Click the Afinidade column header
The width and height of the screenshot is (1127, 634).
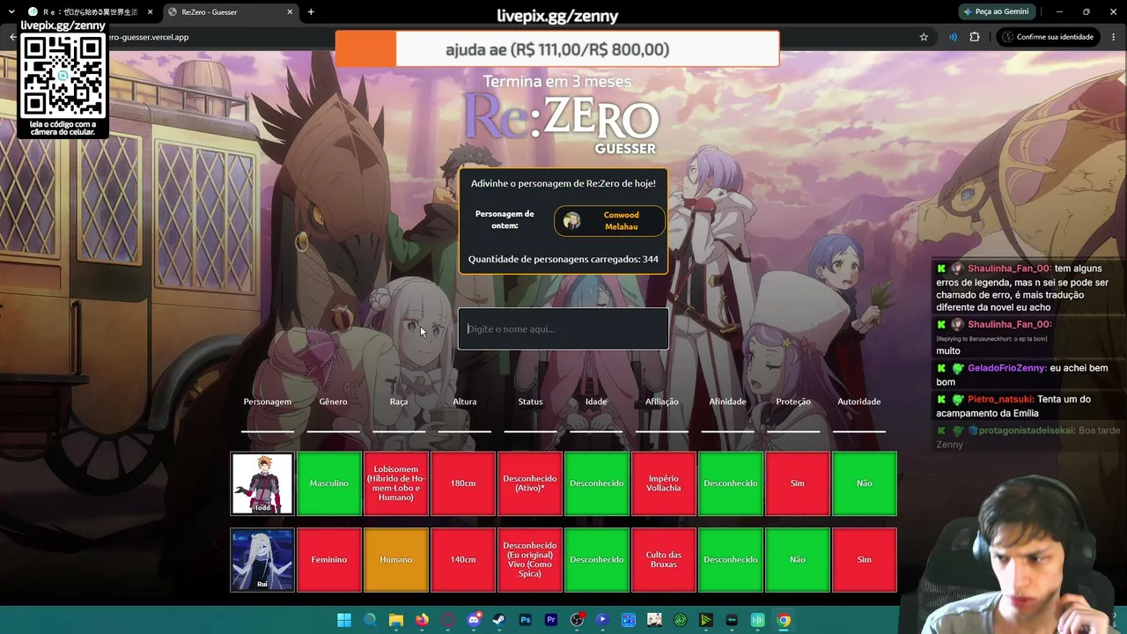point(727,402)
